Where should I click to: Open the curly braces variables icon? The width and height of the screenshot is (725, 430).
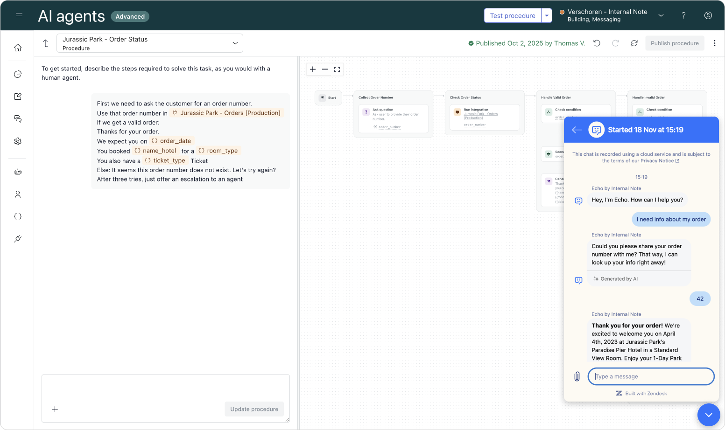coord(18,216)
